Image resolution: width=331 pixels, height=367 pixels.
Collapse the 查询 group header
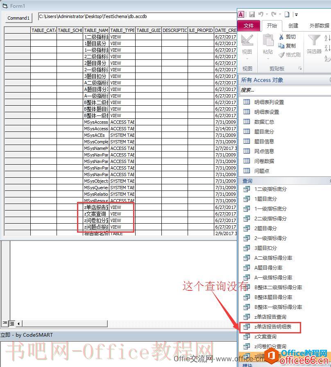(285, 181)
